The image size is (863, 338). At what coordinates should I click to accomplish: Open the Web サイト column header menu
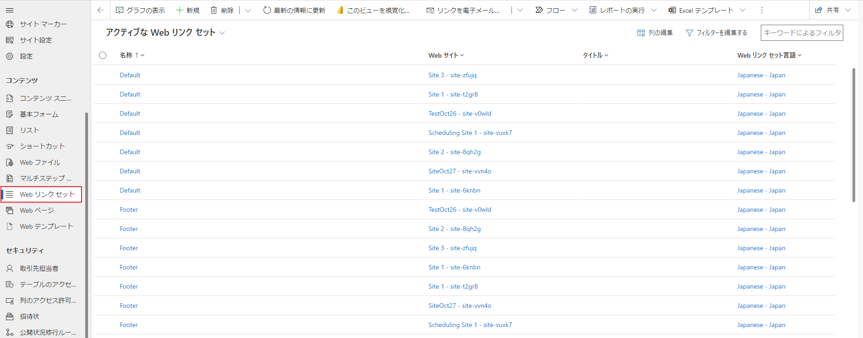coord(446,55)
